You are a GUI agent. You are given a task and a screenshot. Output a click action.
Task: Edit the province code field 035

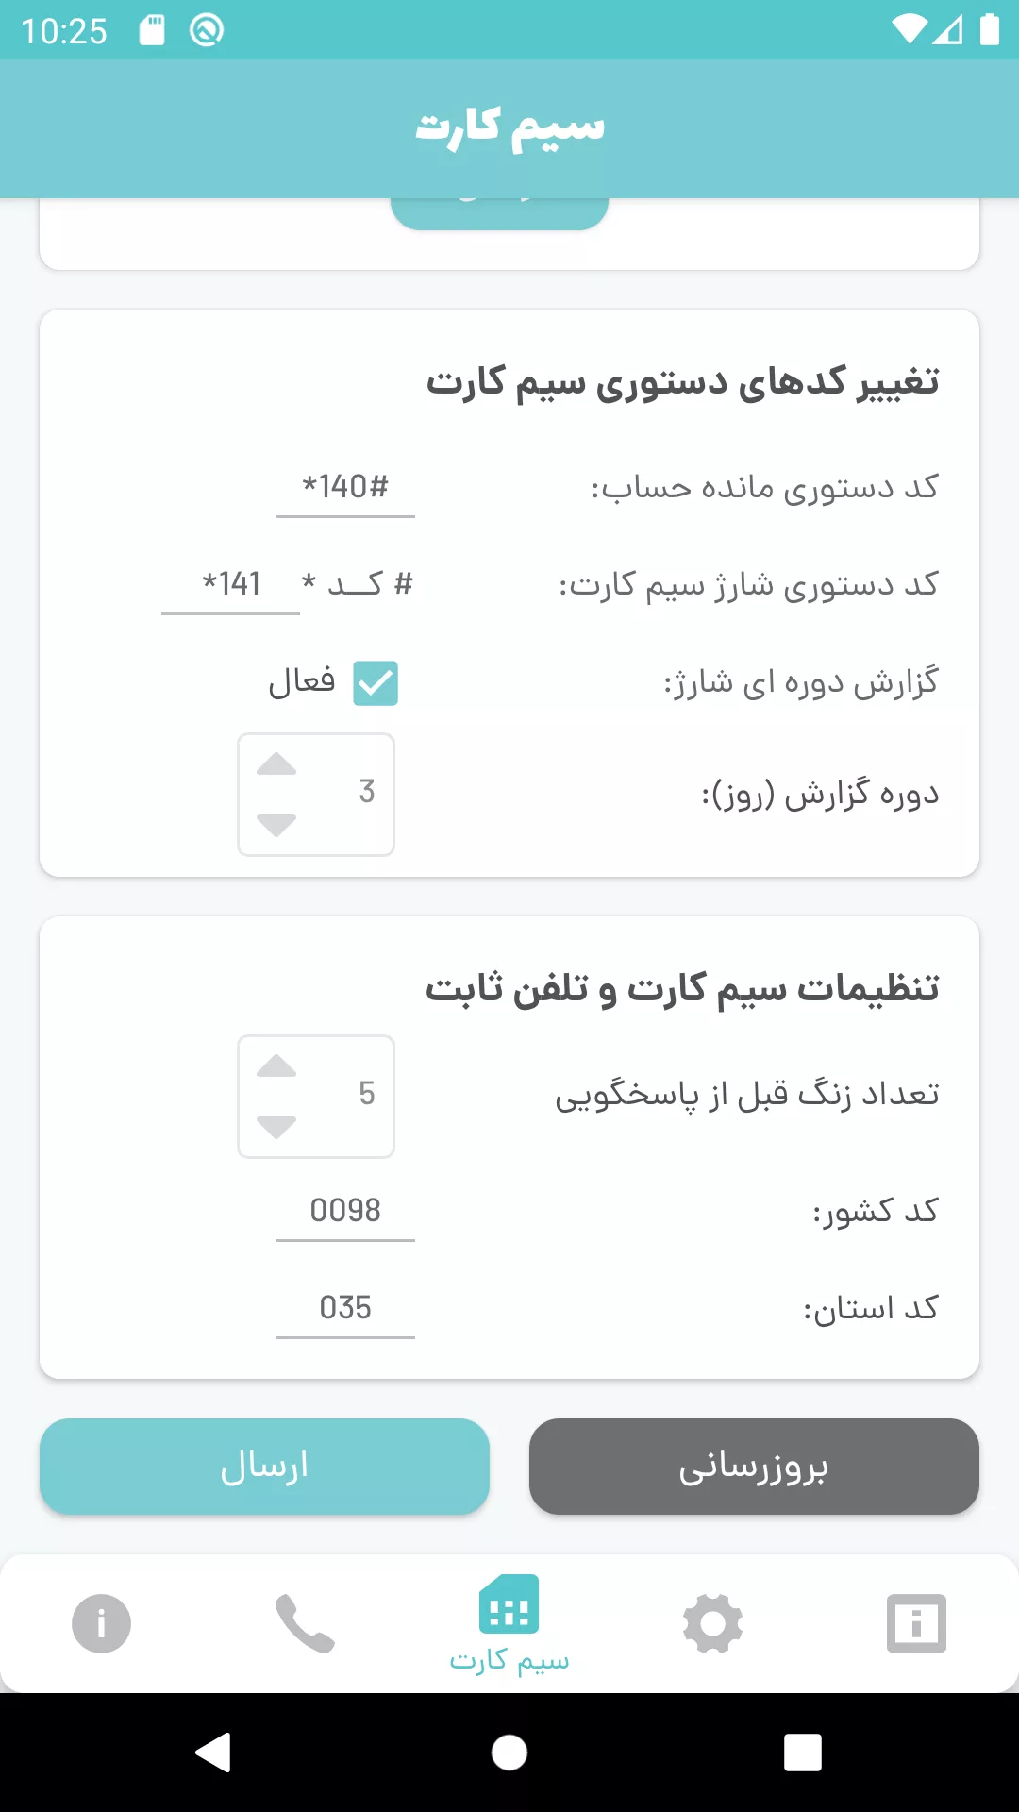345,1308
